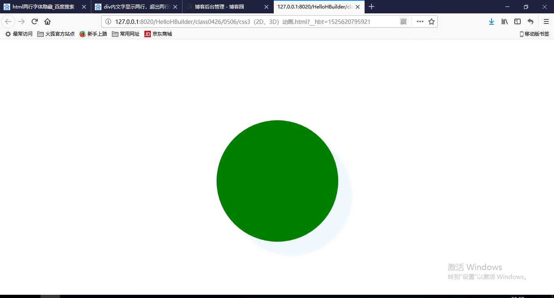Close the div内文字显示两行 tab
The image size is (554, 298).
pyautogui.click(x=175, y=7)
